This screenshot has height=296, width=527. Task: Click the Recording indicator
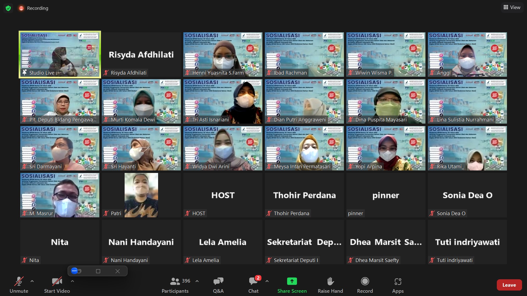click(x=33, y=8)
